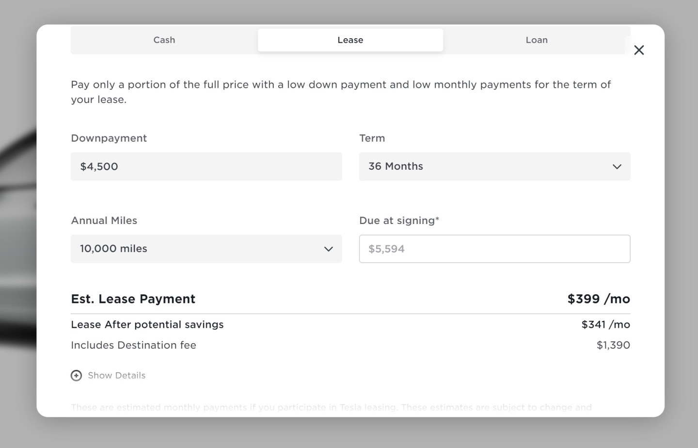Select the Lease After potential savings line
The width and height of the screenshot is (698, 448).
click(x=147, y=324)
